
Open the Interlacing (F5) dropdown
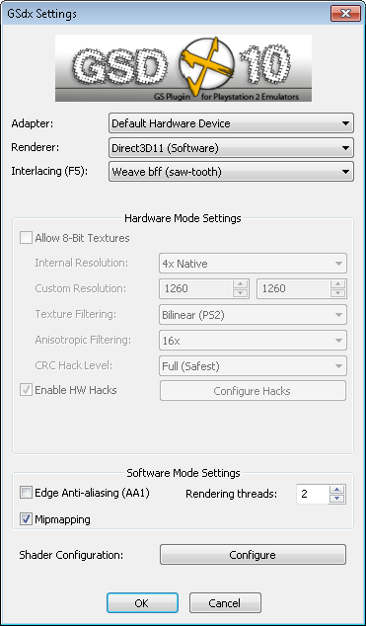tap(231, 172)
